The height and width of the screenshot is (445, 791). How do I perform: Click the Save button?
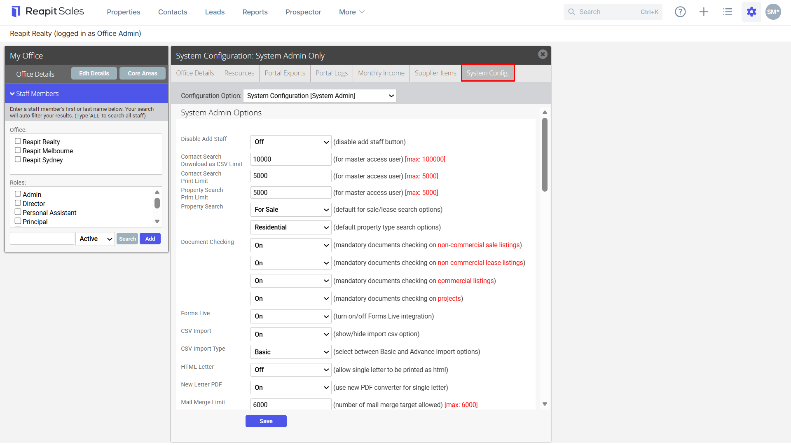[266, 421]
